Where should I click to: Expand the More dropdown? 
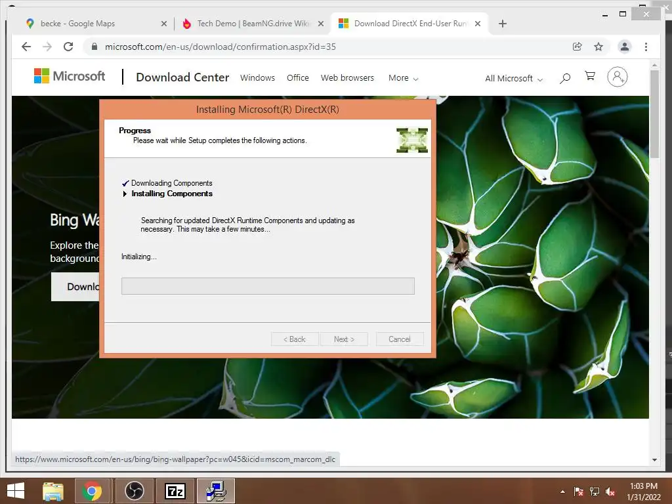coord(404,78)
